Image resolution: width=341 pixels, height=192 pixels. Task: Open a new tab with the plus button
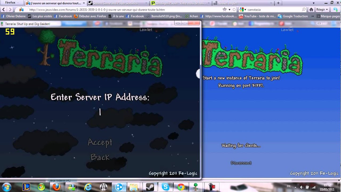pyautogui.click(x=278, y=3)
